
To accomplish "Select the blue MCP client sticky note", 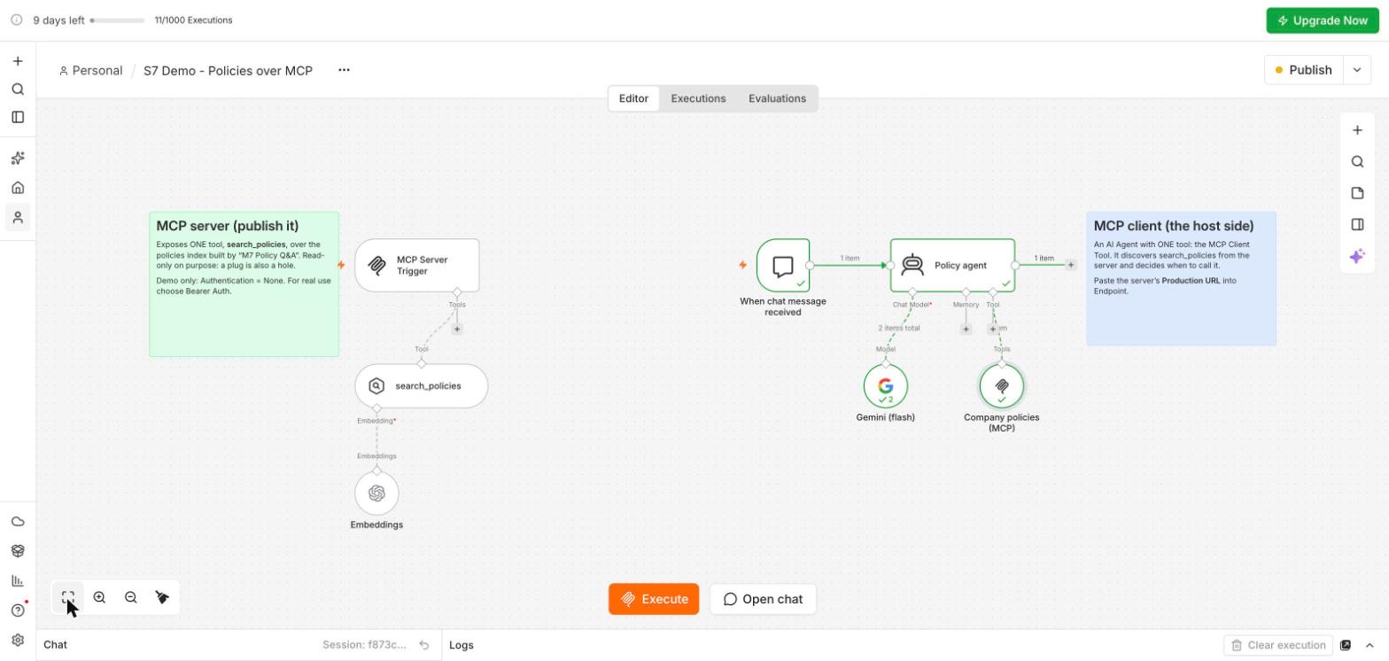I will click(x=1181, y=278).
